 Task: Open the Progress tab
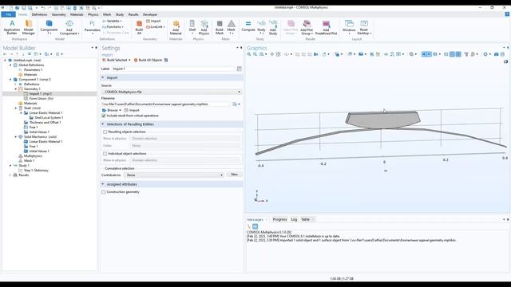[279, 219]
